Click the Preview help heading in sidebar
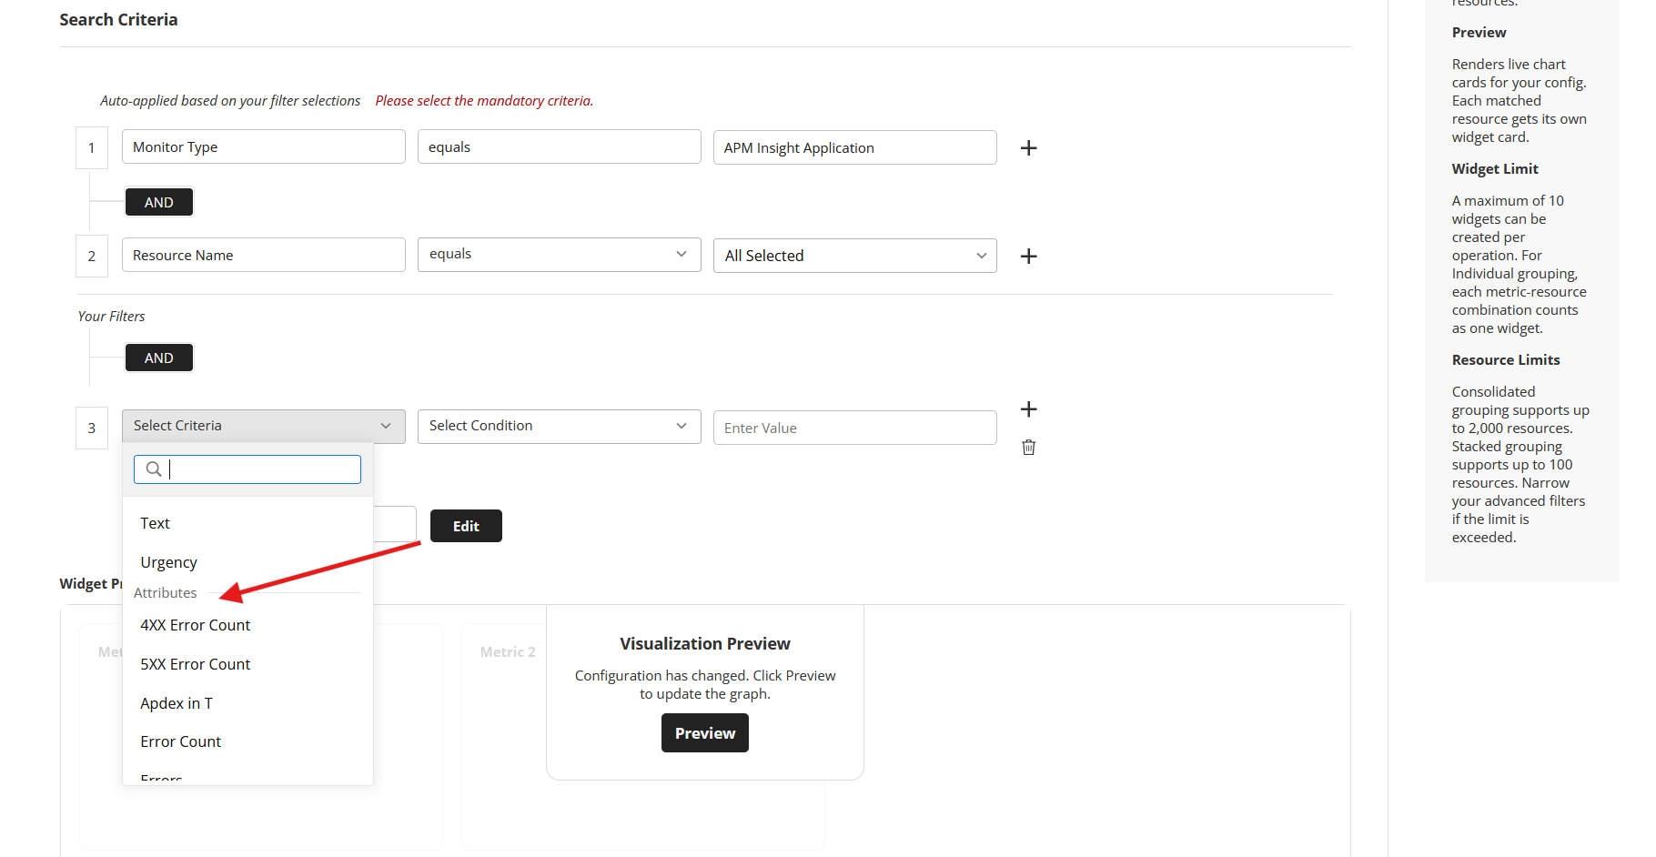The height and width of the screenshot is (857, 1656). tap(1479, 32)
